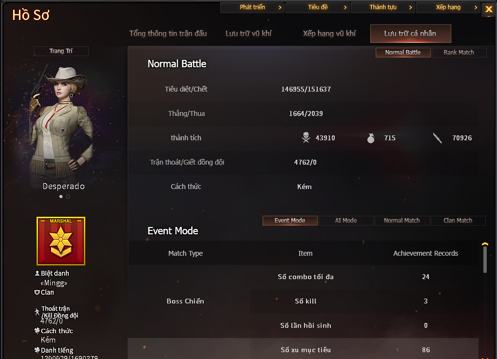Click the skull headshot kills icon
This screenshot has width=497, height=359.
(x=306, y=137)
